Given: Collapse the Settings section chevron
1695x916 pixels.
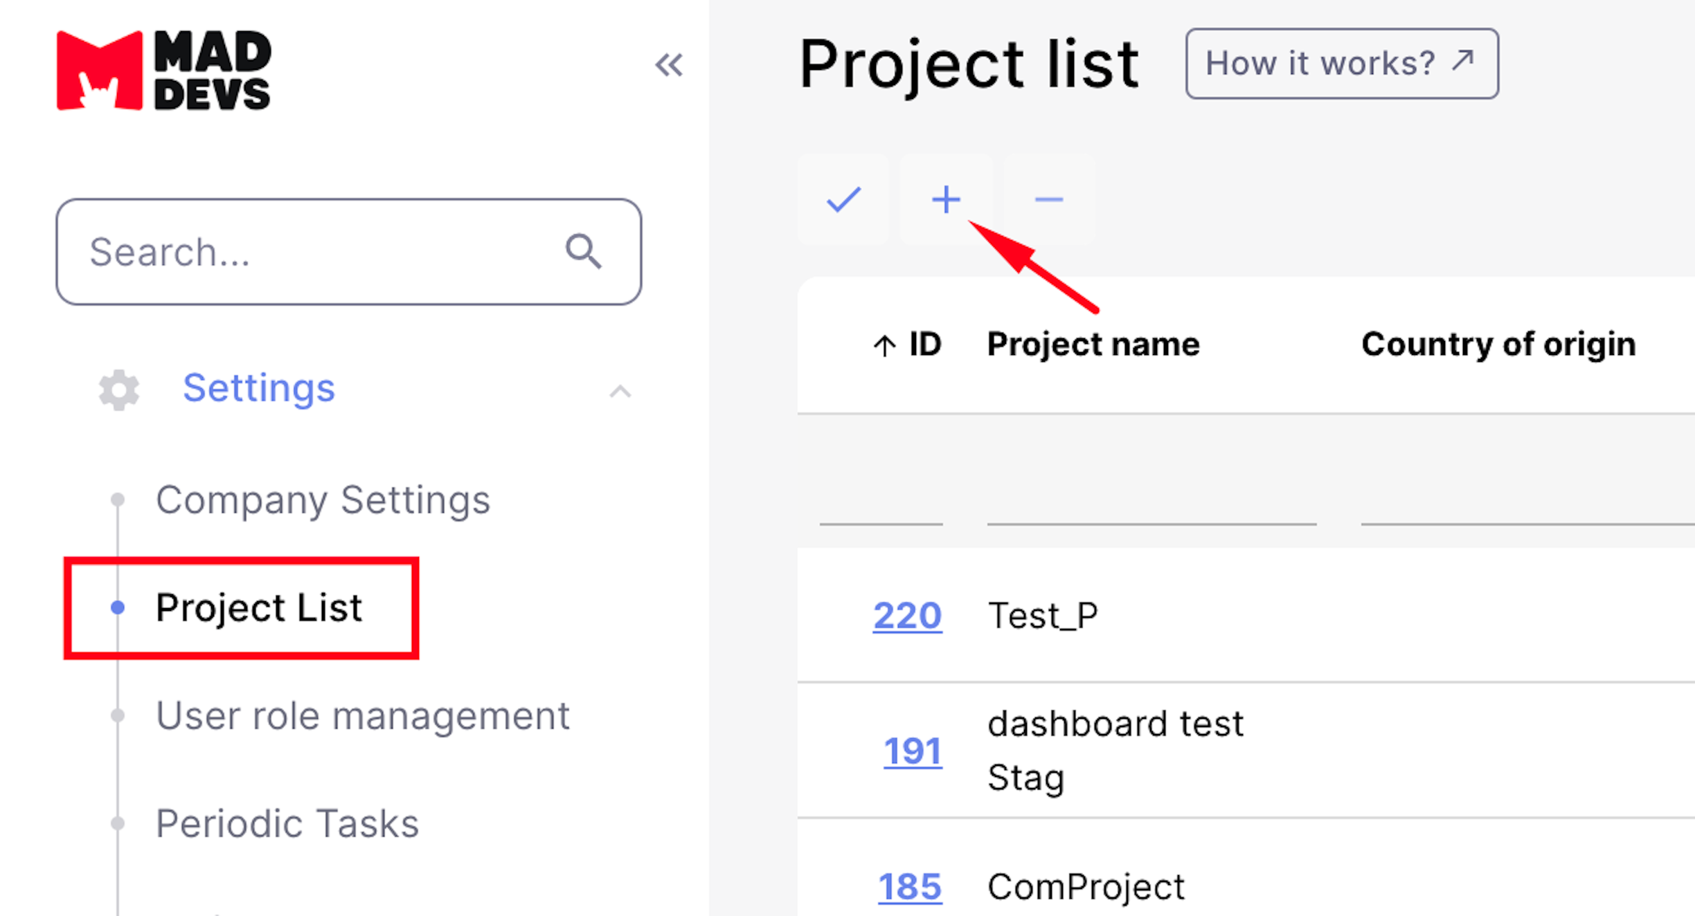Looking at the screenshot, I should pos(620,392).
